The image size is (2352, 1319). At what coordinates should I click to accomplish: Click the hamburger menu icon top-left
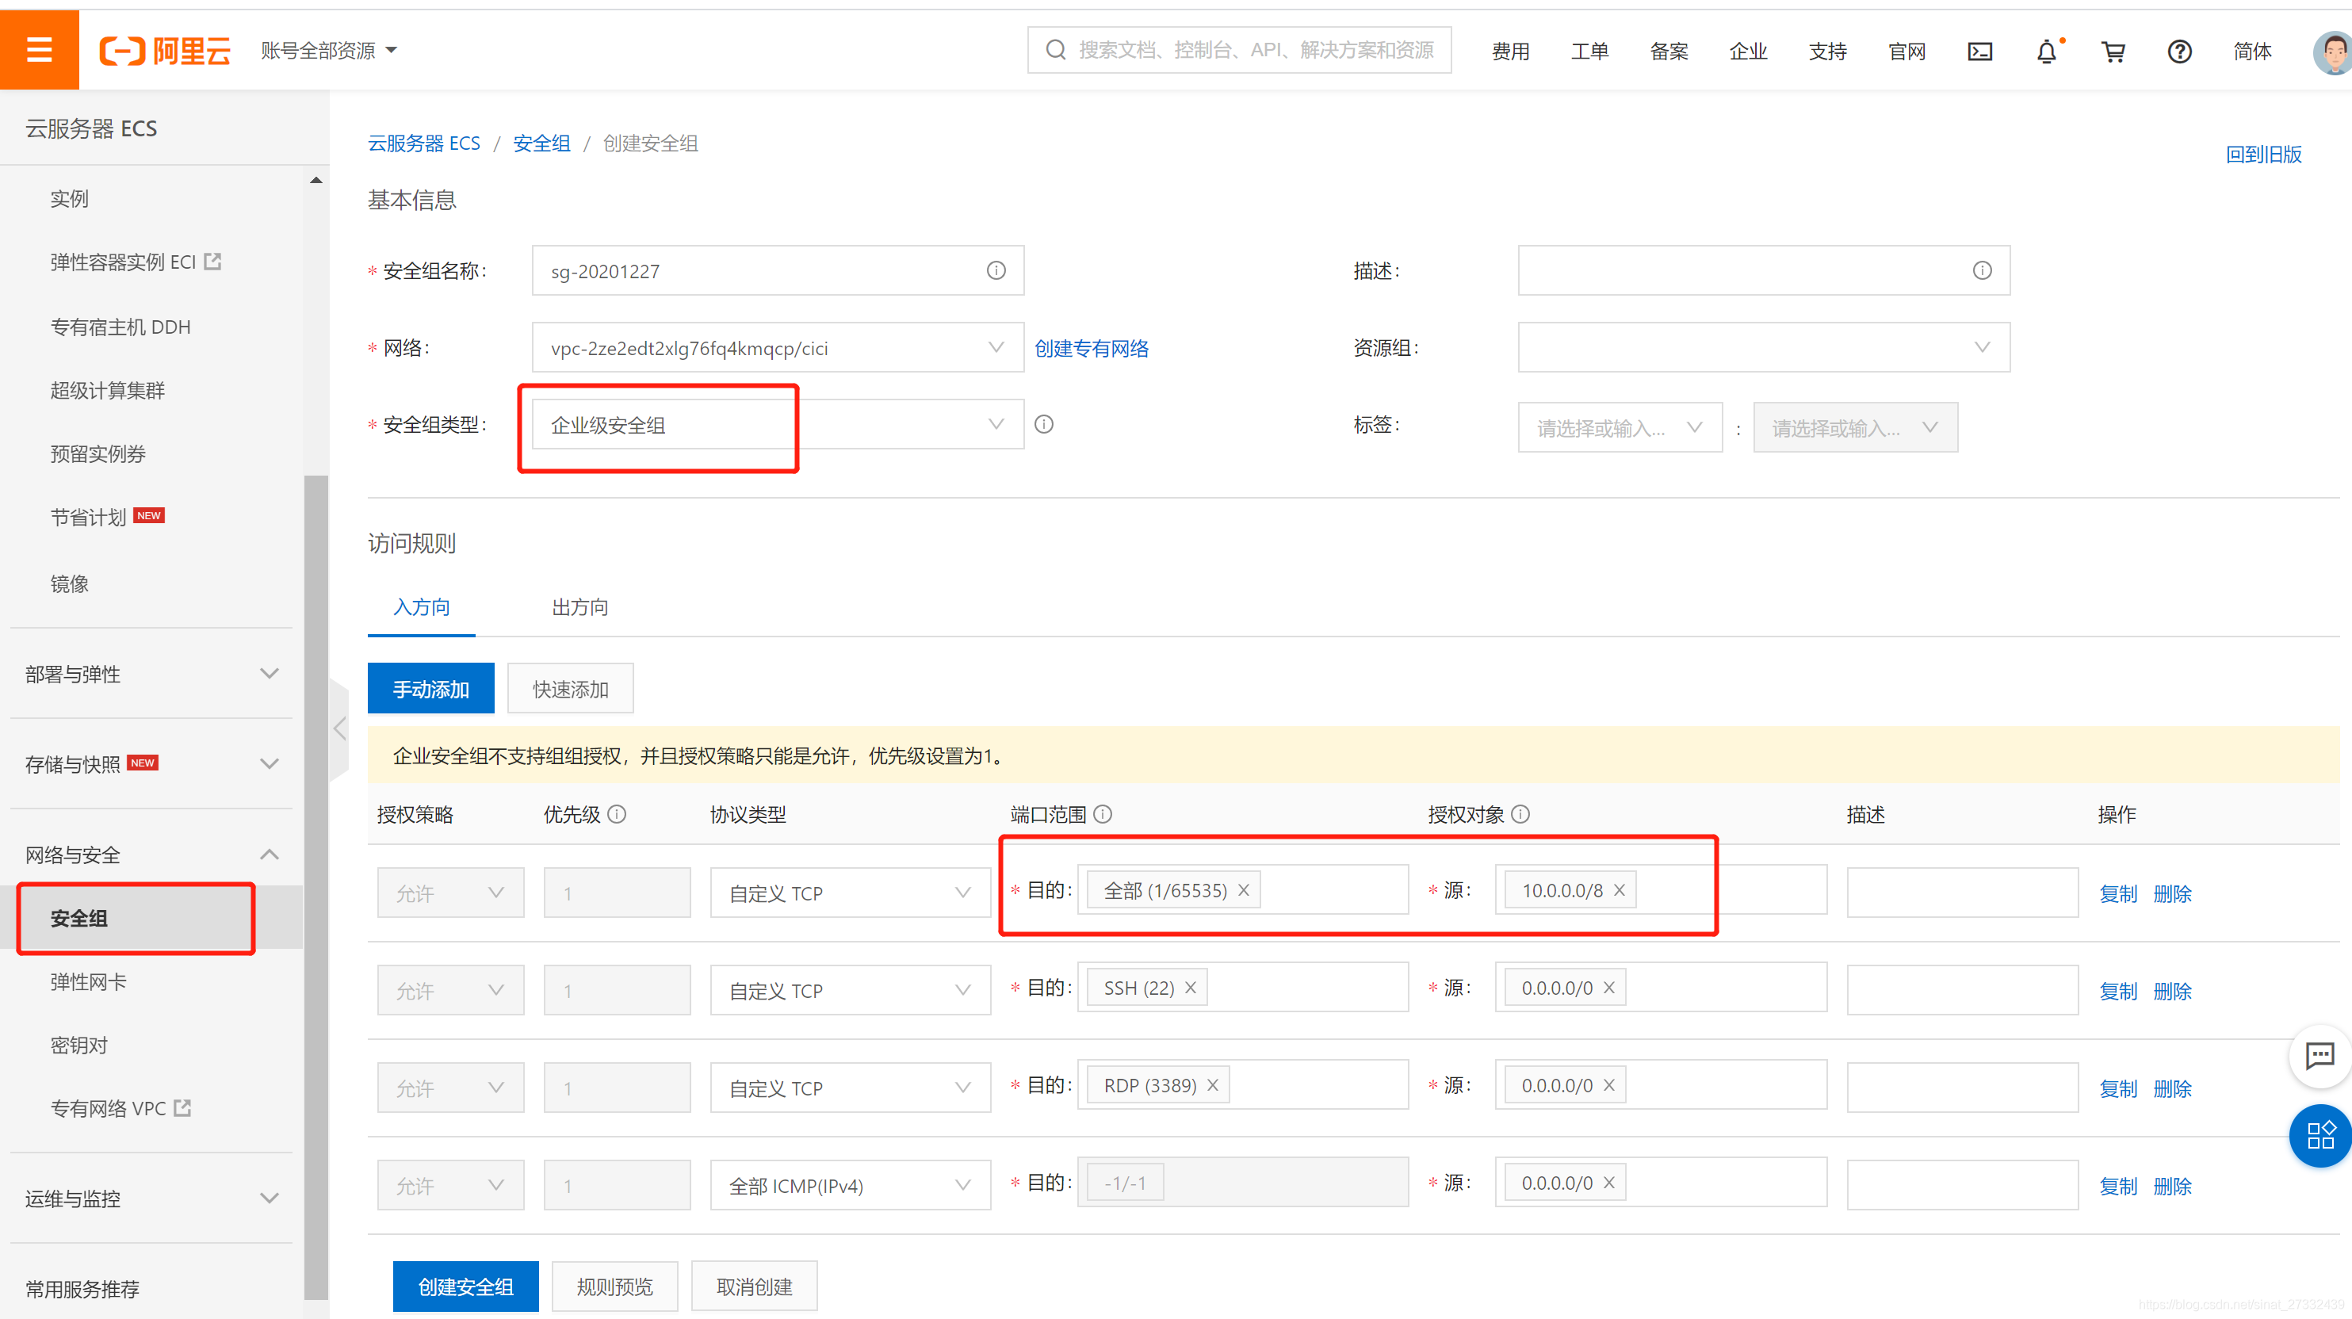pos(39,48)
